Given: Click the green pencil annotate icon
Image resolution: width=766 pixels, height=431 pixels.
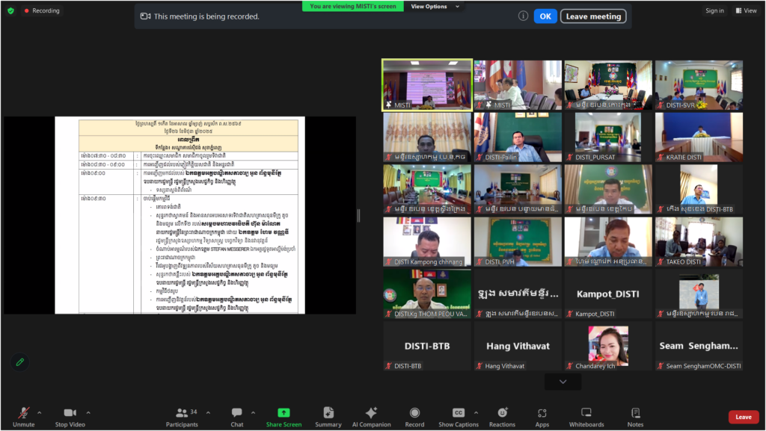Looking at the screenshot, I should pyautogui.click(x=20, y=362).
